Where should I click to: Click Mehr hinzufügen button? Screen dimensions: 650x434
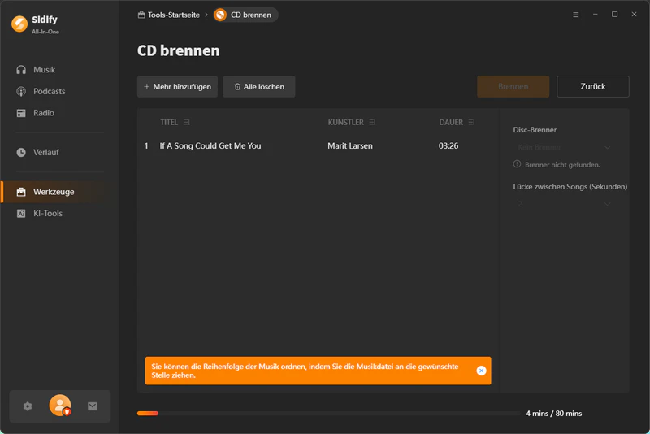pyautogui.click(x=177, y=87)
